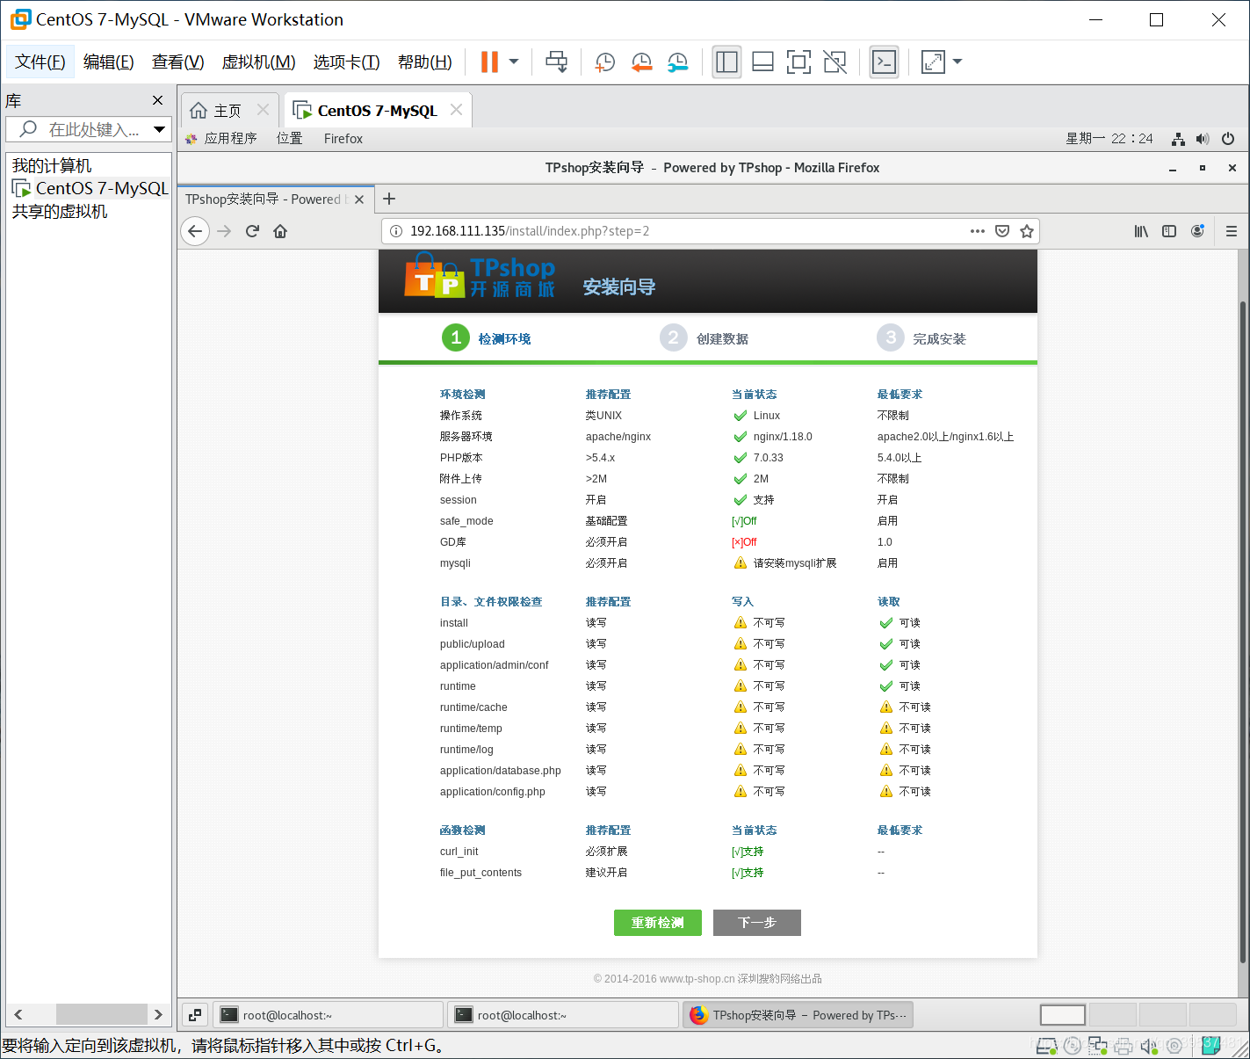Select 共享的虚拟机 in library tree
Image resolution: width=1250 pixels, height=1059 pixels.
coord(60,211)
